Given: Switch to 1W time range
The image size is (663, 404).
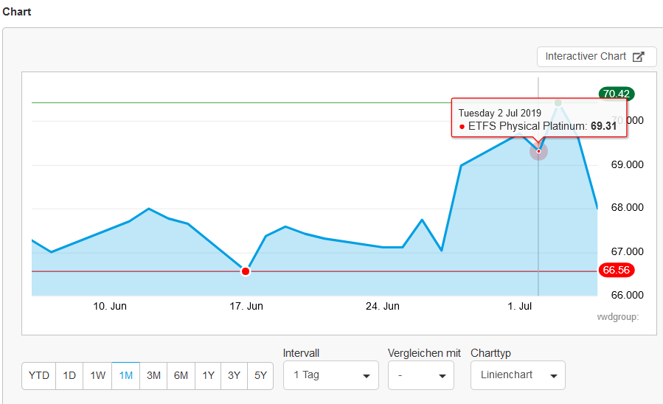Looking at the screenshot, I should coord(97,375).
